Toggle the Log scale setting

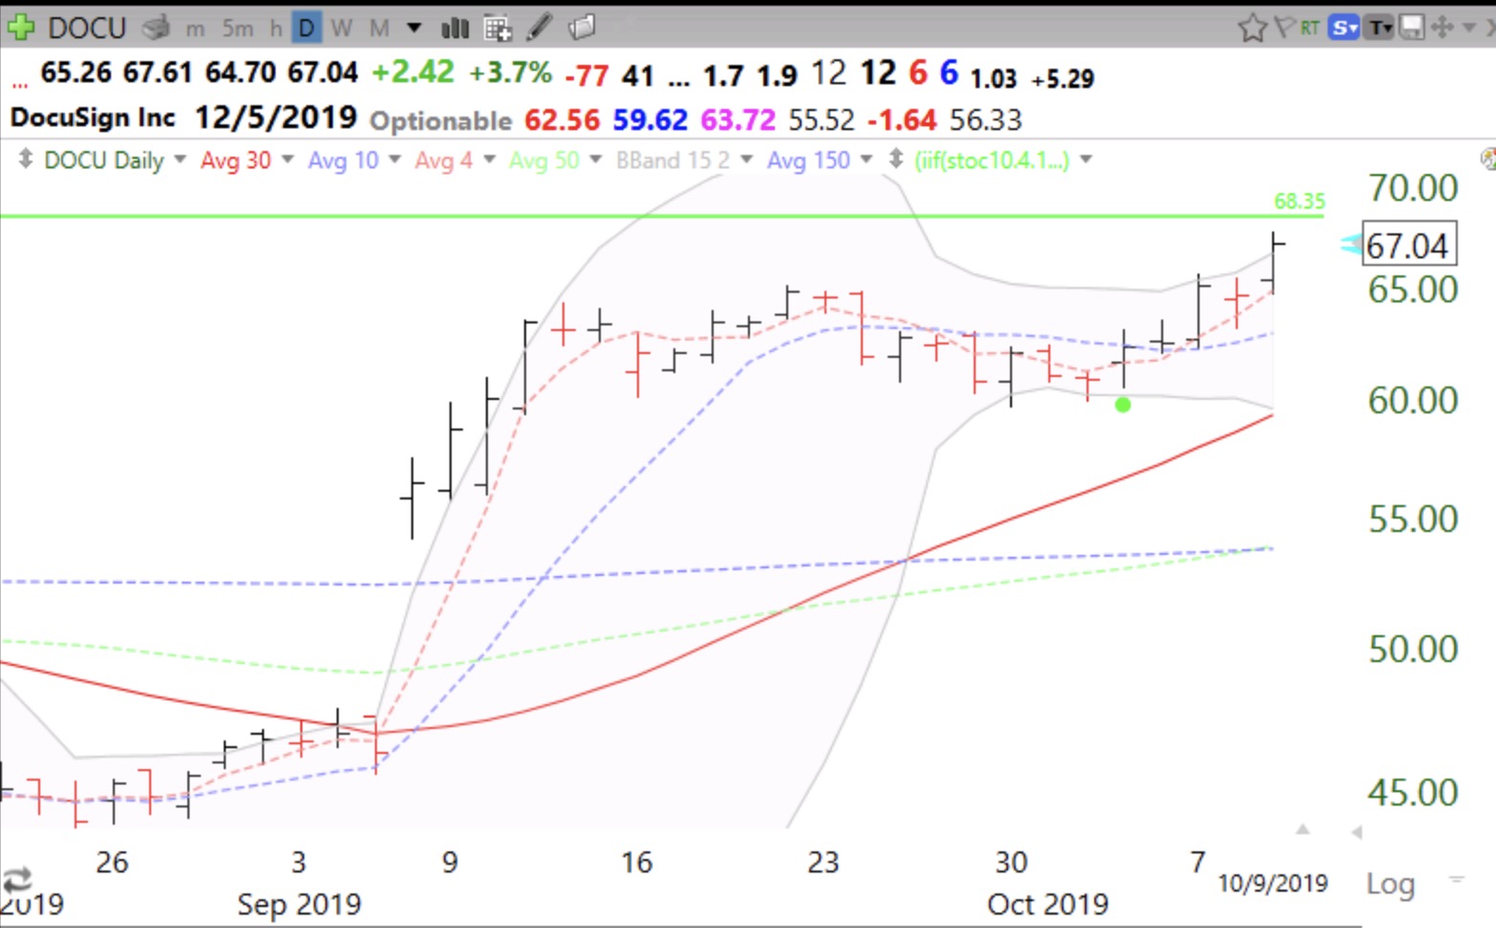click(x=1390, y=884)
